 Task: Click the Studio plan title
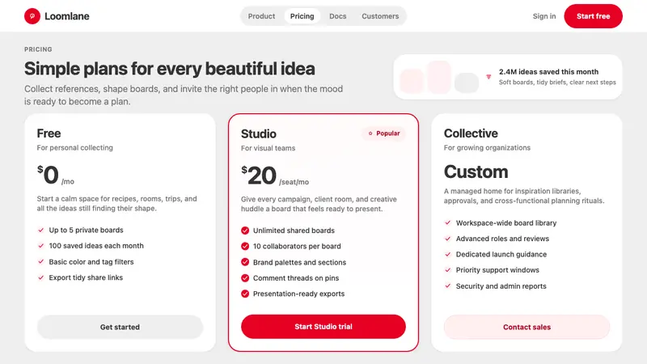click(259, 133)
